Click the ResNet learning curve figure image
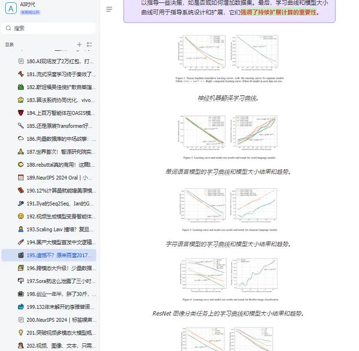The height and width of the screenshot is (351, 359). click(x=229, y=280)
